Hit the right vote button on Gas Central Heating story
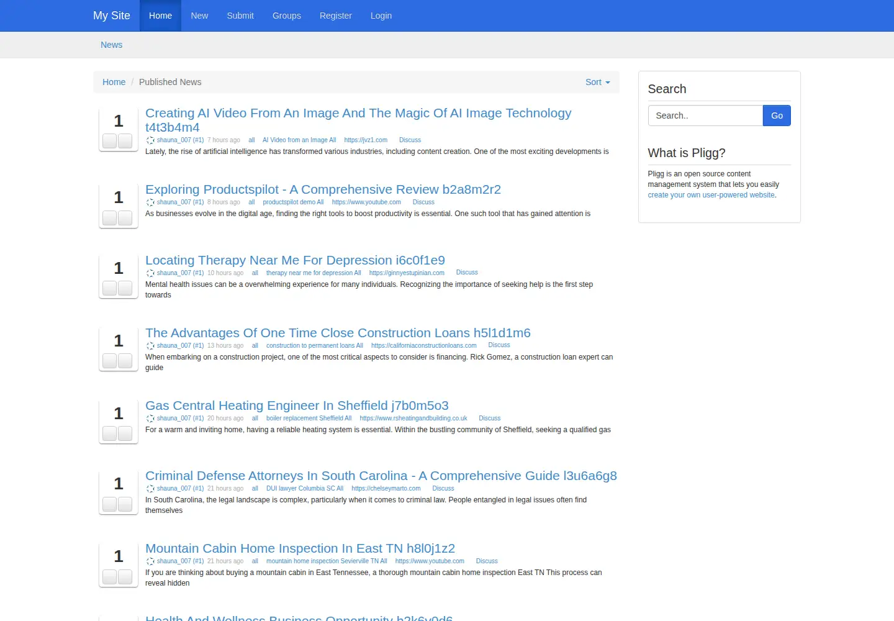This screenshot has width=894, height=621. click(x=125, y=433)
